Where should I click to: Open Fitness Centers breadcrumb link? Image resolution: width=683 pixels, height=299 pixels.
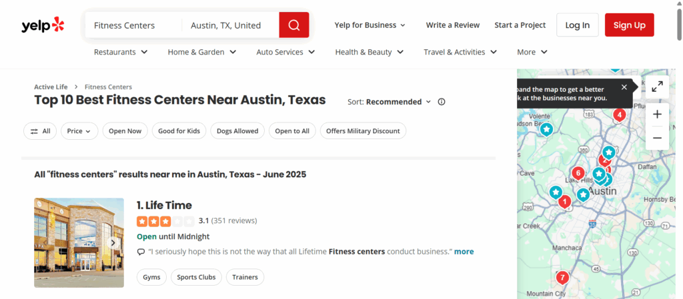(109, 87)
